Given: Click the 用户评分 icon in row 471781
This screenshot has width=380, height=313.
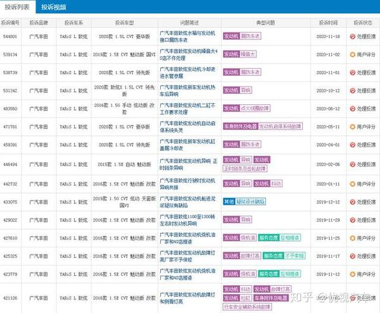Looking at the screenshot, I should coord(352,126).
